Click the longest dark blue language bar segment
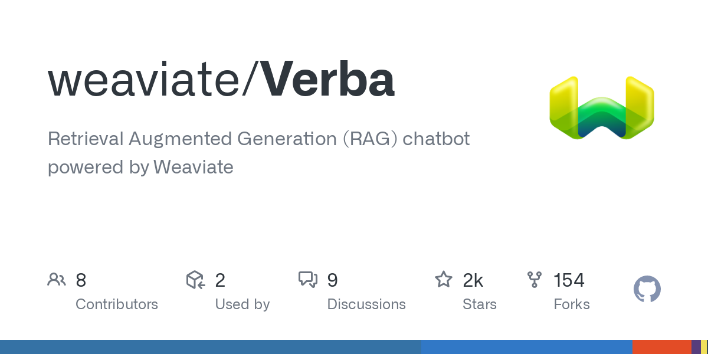This screenshot has height=354, width=708. pos(211,347)
